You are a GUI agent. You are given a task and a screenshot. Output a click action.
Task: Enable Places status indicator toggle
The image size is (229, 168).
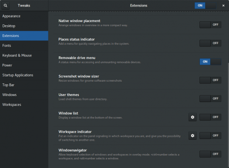point(210,43)
